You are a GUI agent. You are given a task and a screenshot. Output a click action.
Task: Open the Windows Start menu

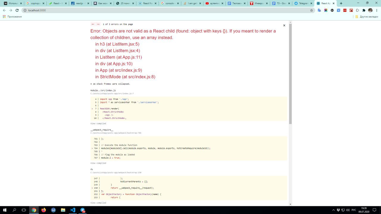pyautogui.click(x=5, y=210)
